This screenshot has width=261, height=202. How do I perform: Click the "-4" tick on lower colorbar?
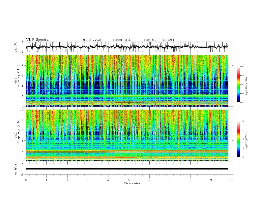click(243, 130)
